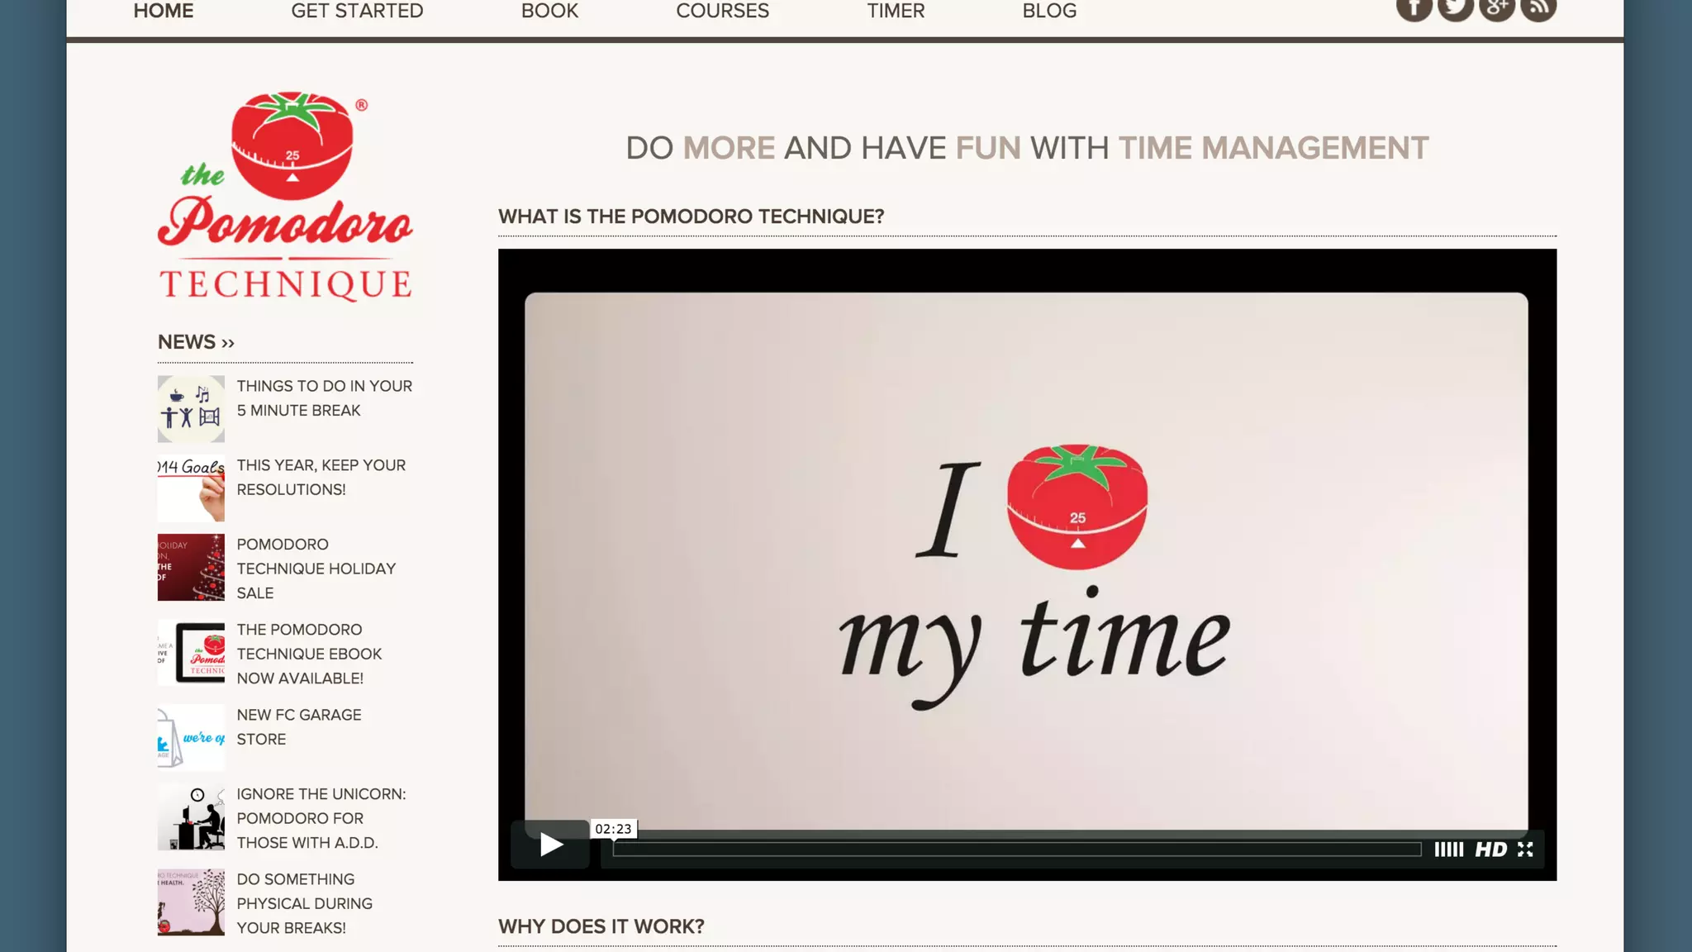The height and width of the screenshot is (952, 1692).
Task: Click the ebook tablet thumbnail image
Action: (191, 653)
